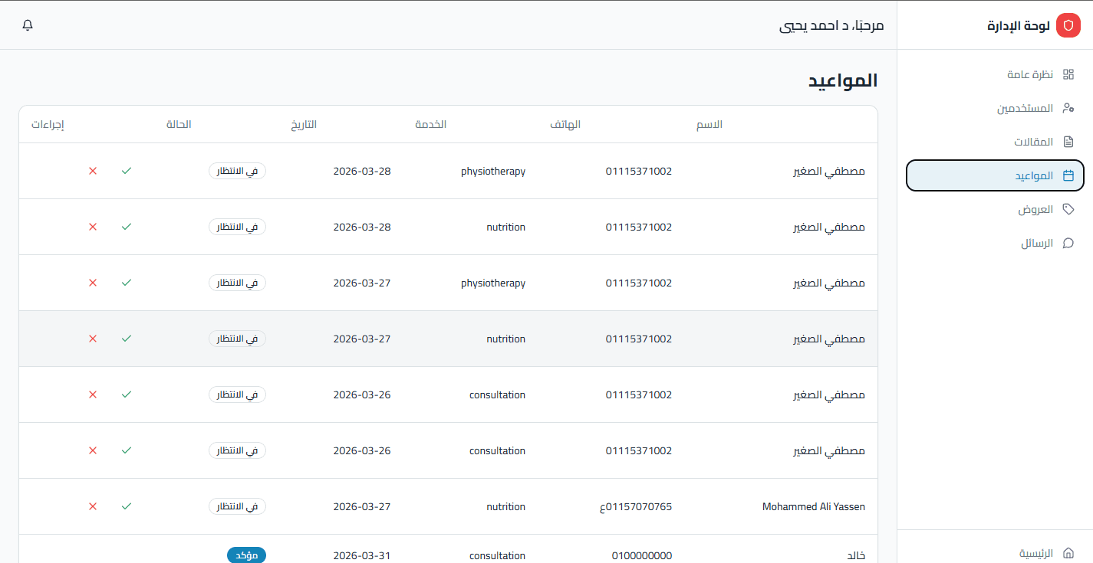Open the نظرة عامة overview page

click(x=995, y=74)
